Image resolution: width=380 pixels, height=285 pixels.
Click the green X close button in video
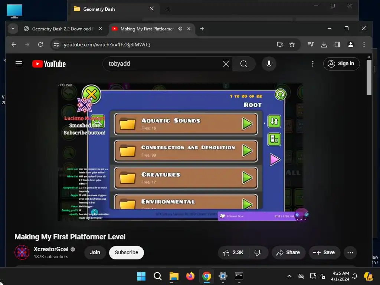[x=91, y=94]
